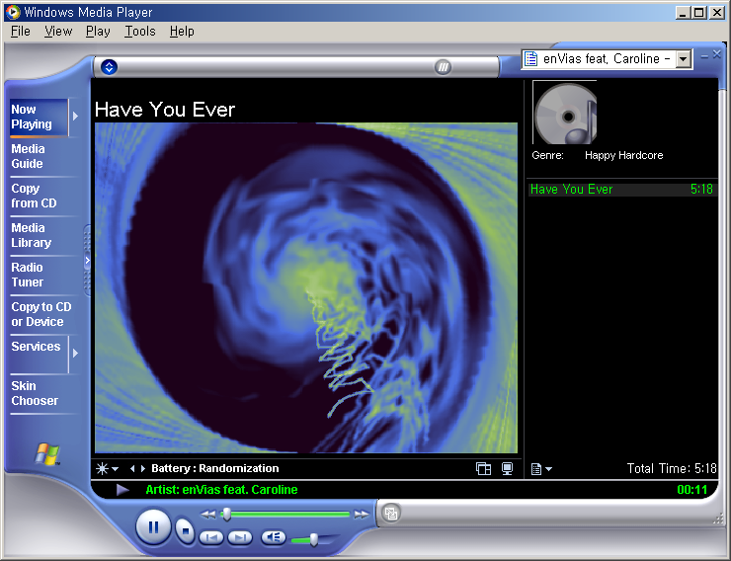Minimize the inner player pane
731x561 pixels.
point(704,56)
